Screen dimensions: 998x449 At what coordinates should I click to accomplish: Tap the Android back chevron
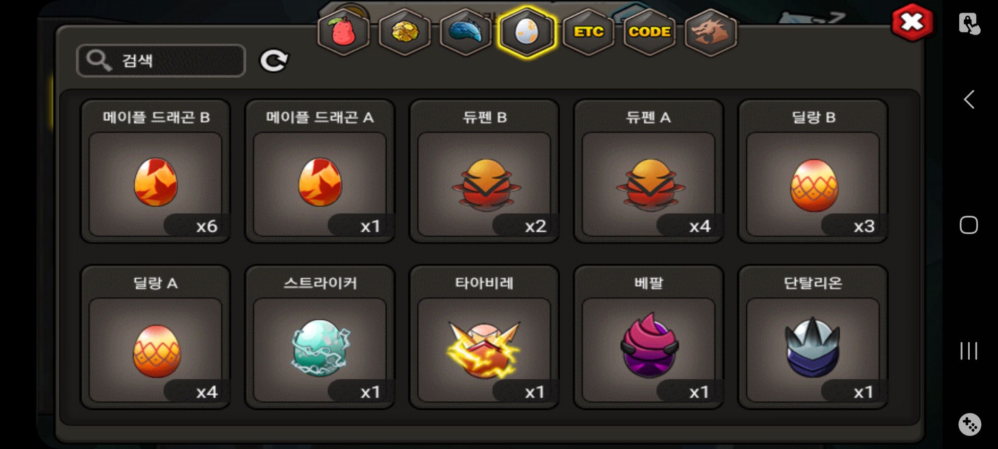(x=969, y=99)
